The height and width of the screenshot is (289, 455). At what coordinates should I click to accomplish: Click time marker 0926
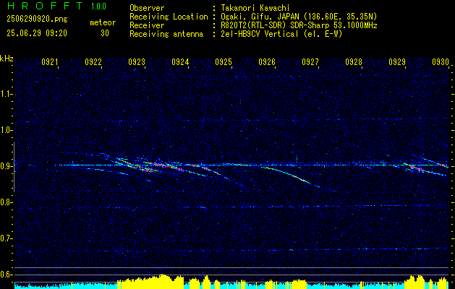[267, 62]
